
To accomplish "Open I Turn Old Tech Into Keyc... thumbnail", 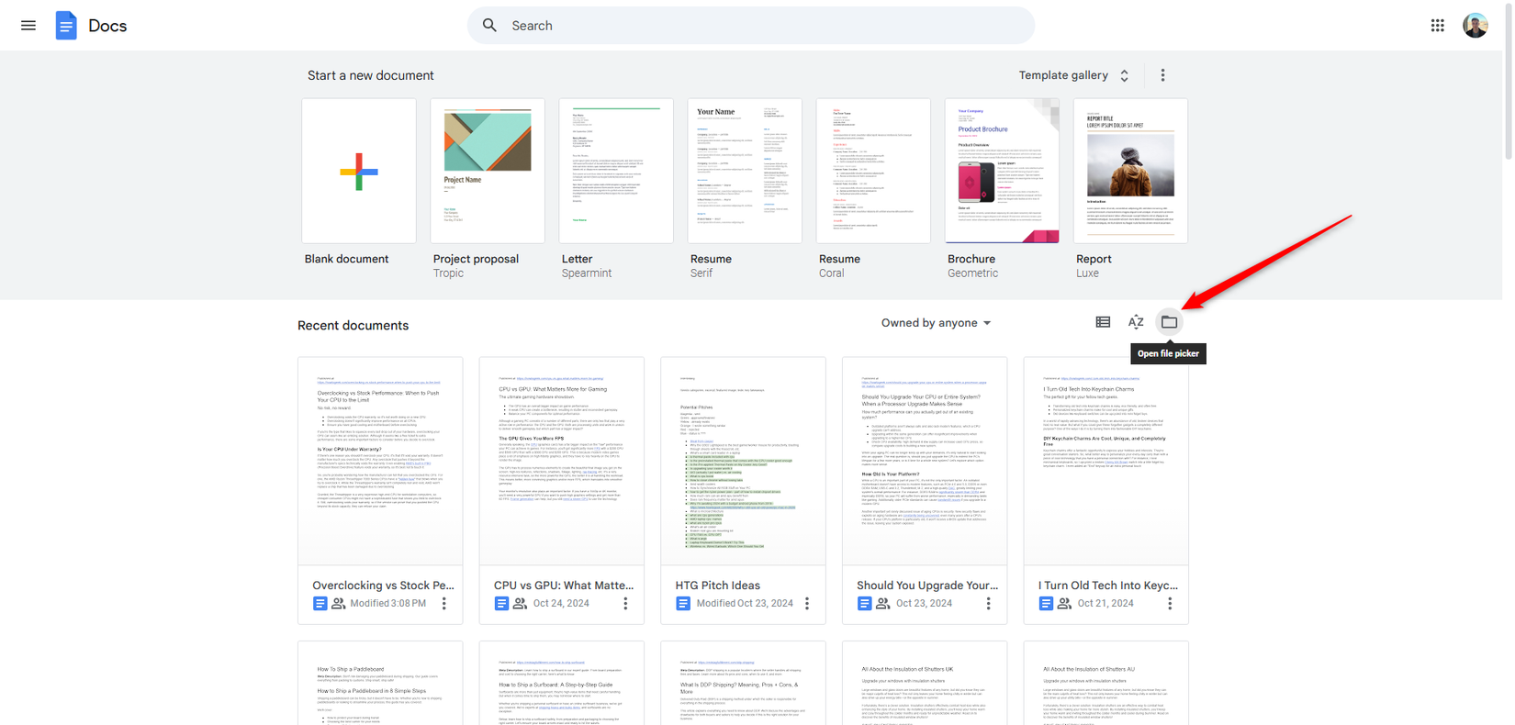I will [x=1105, y=462].
